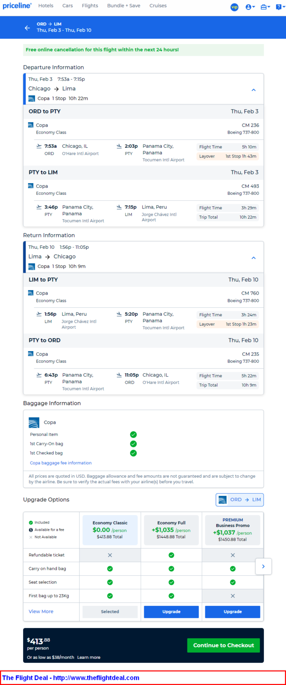Click the Layover 1st Stop 1h 23m

point(228,324)
